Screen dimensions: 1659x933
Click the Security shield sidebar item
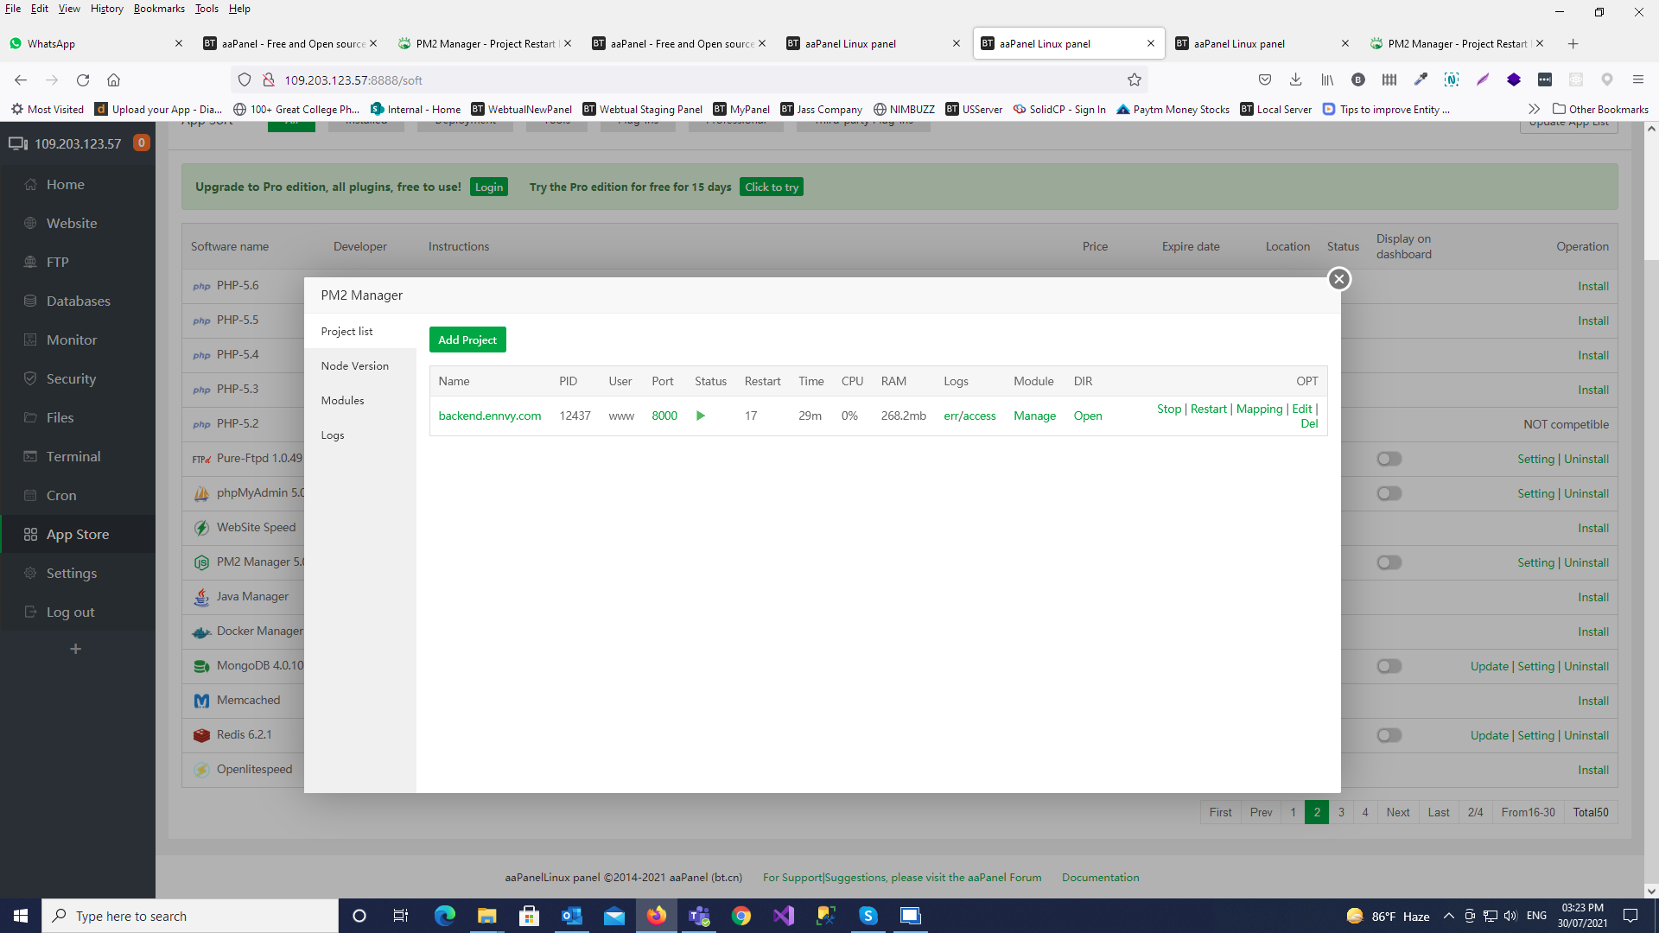pyautogui.click(x=71, y=378)
